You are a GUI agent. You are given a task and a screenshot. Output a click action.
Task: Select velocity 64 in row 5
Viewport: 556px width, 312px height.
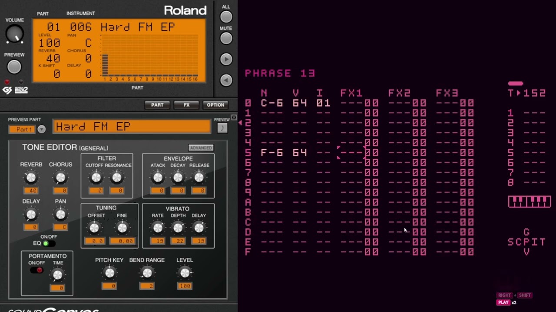pyautogui.click(x=300, y=153)
